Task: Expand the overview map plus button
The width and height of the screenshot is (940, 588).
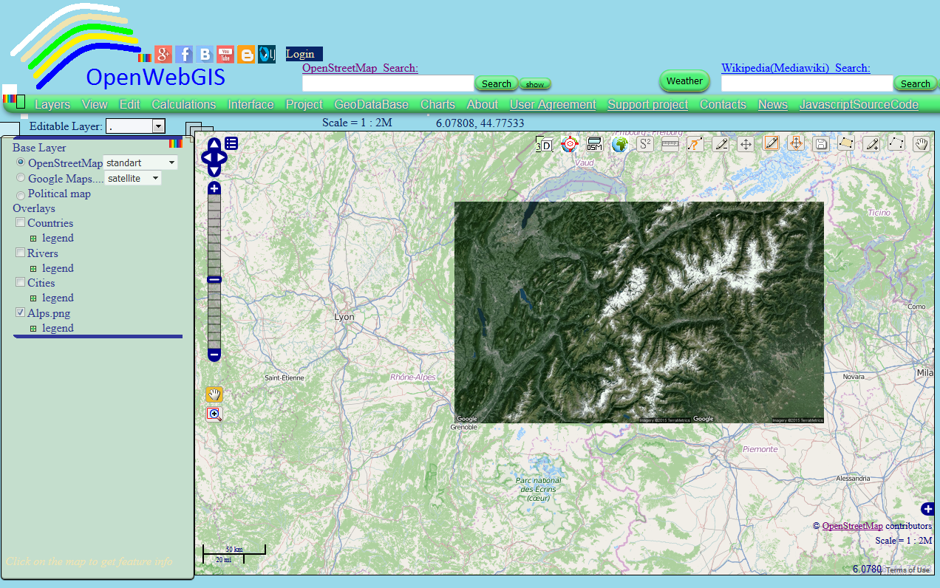Action: point(928,509)
